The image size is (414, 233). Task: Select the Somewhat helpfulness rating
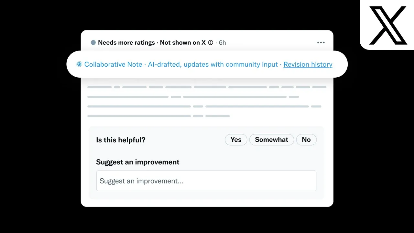coord(271,140)
